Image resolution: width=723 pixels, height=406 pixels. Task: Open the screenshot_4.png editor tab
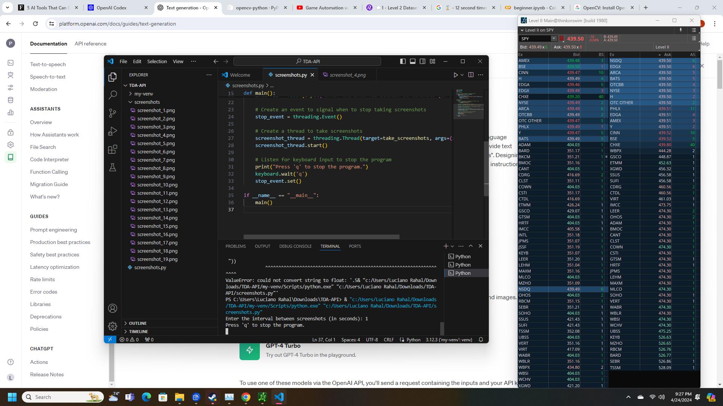347,75
